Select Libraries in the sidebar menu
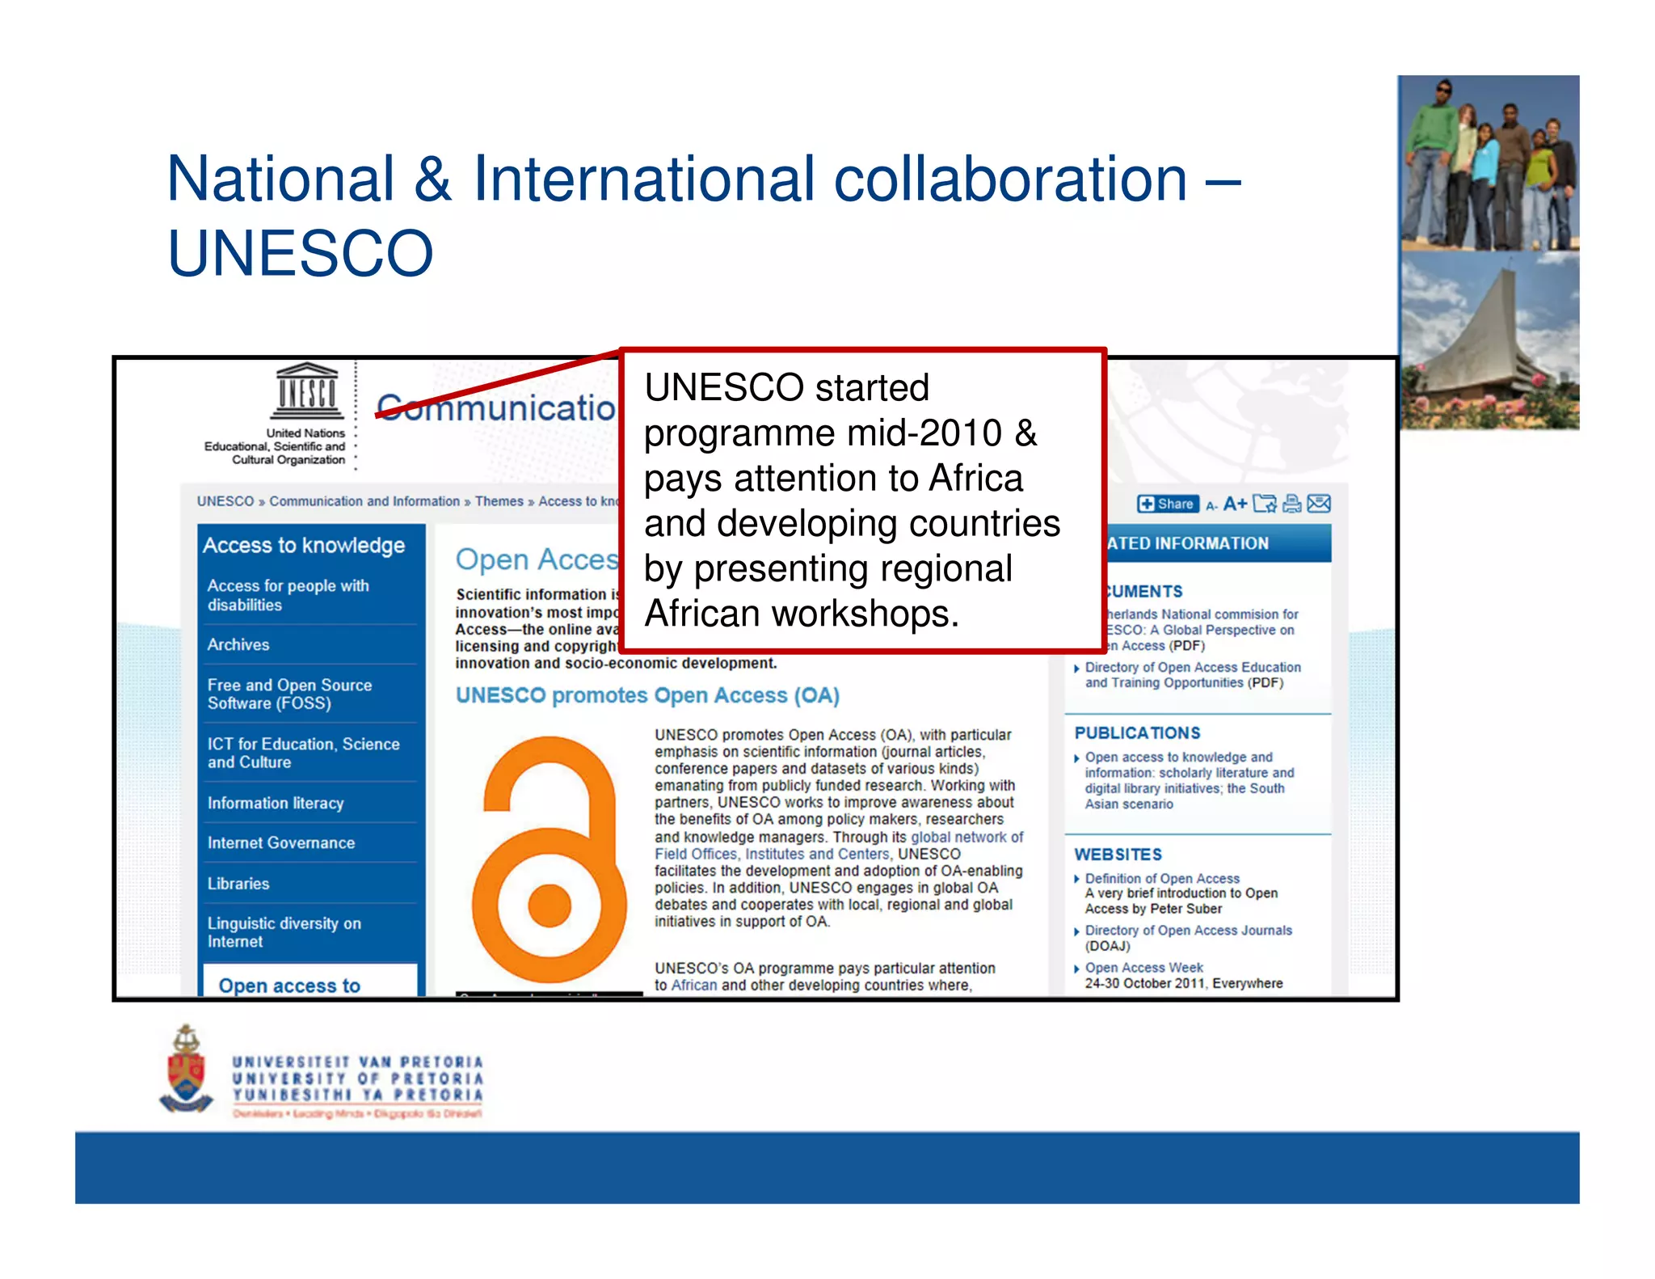Image resolution: width=1655 pixels, height=1279 pixels. point(238,884)
